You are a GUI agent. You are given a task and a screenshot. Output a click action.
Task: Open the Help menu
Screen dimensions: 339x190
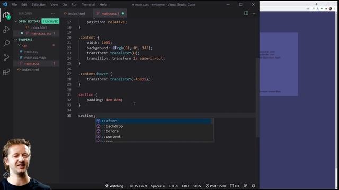pos(103,5)
